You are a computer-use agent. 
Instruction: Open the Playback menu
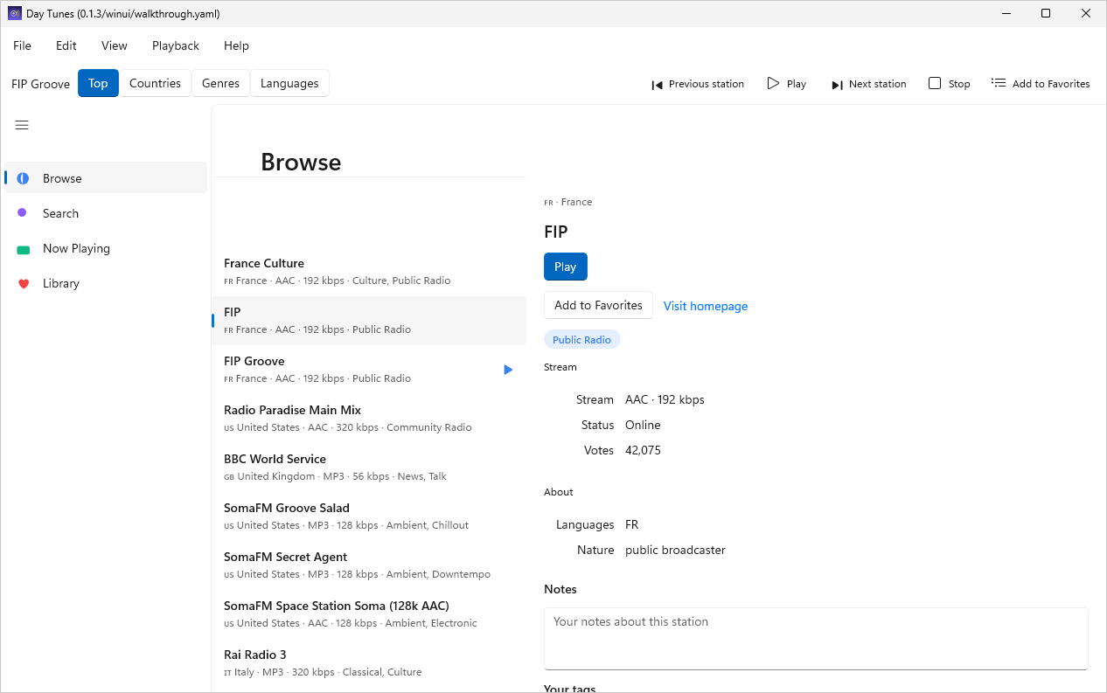(176, 45)
